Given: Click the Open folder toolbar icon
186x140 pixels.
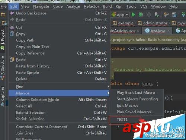Looking at the screenshot, I should point(3,15).
